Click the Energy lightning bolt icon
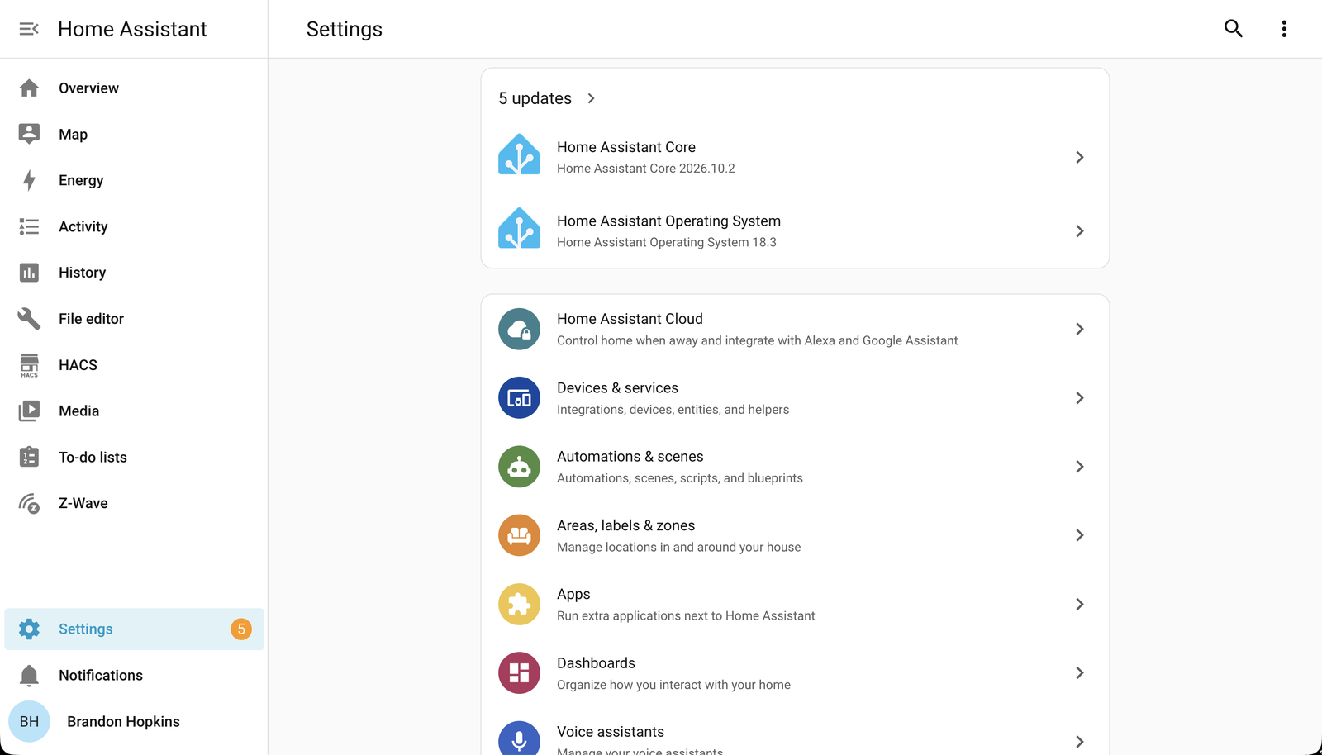Screen dimensions: 1322x755 coord(29,180)
